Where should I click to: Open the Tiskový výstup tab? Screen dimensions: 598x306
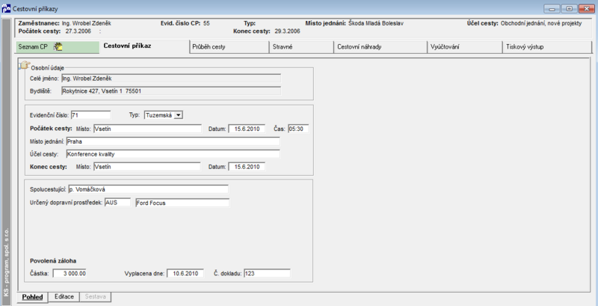pyautogui.click(x=547, y=47)
